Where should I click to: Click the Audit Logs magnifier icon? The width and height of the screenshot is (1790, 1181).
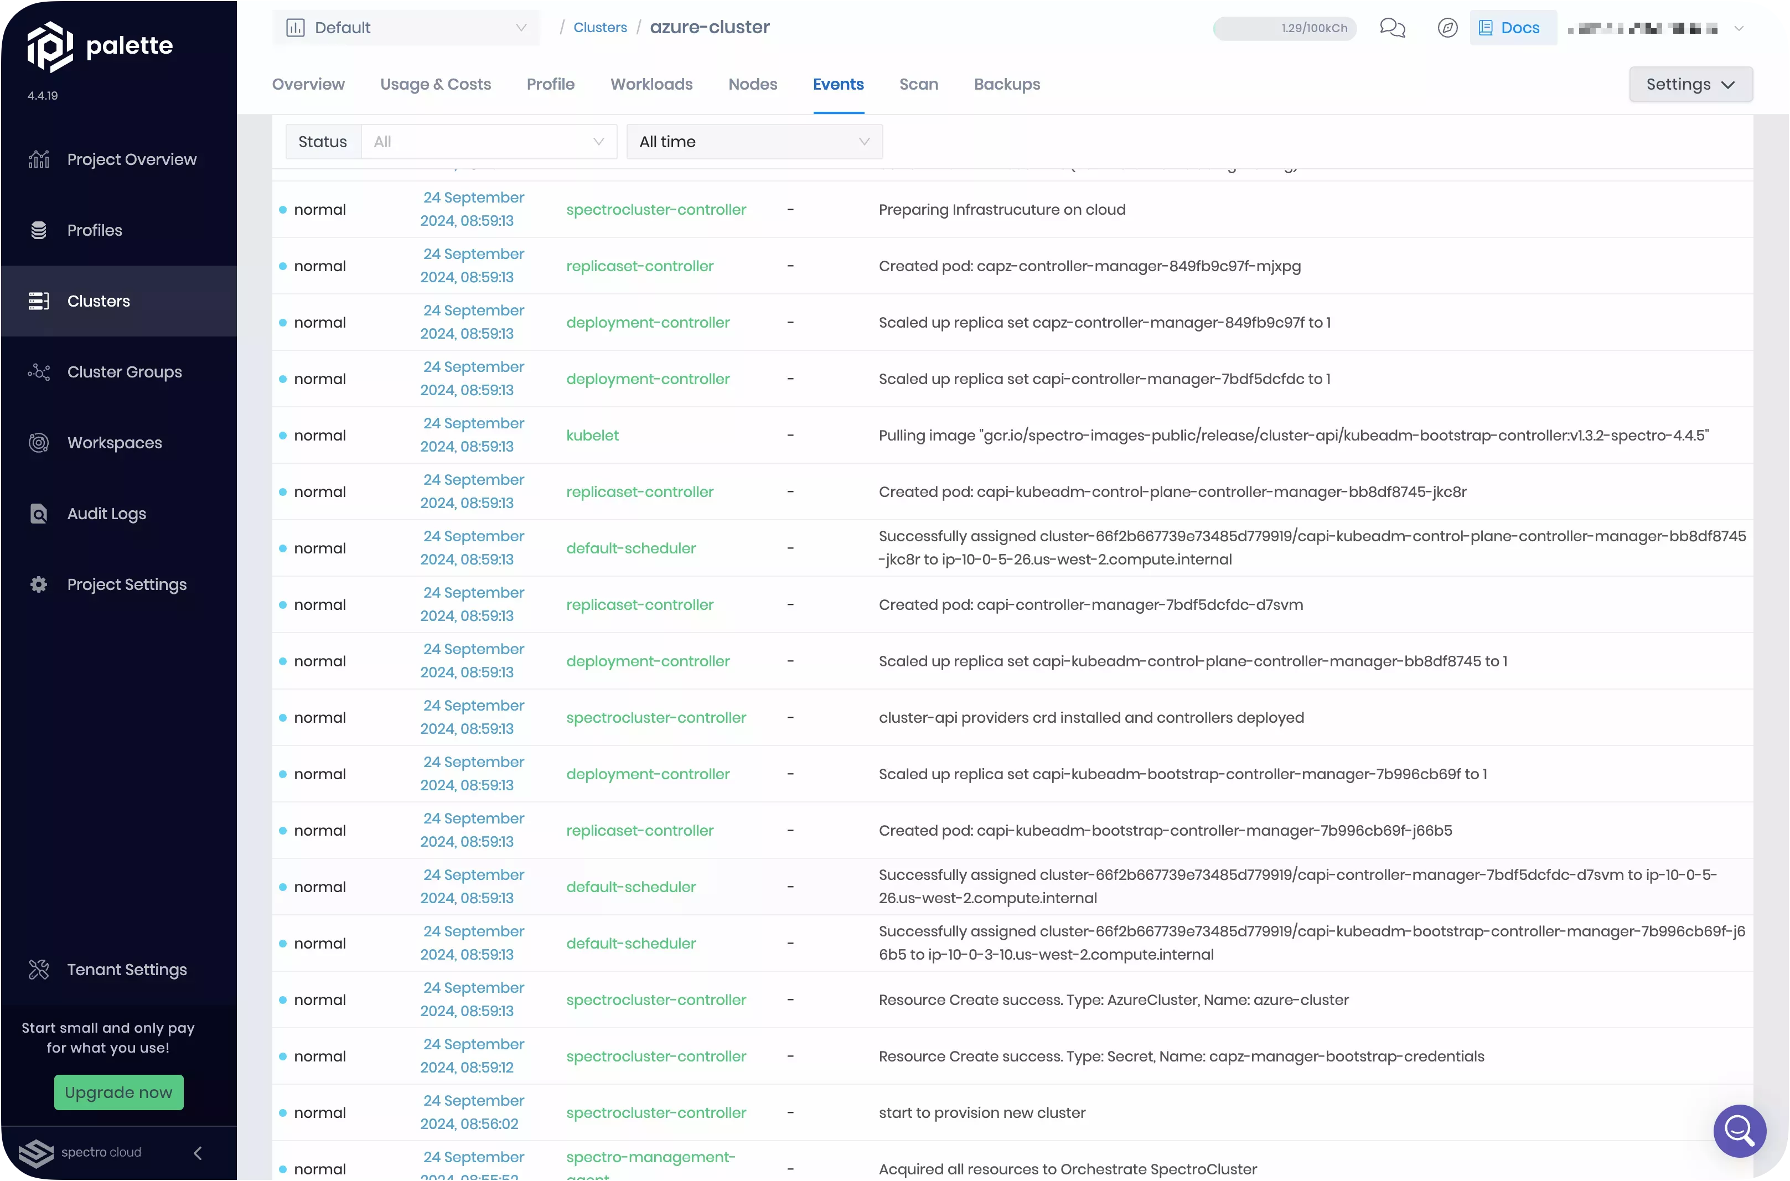click(38, 514)
